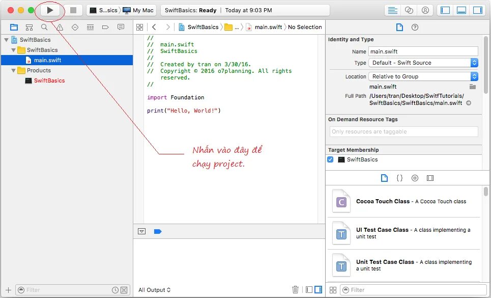Hide the debug area toggle button
Screen dimensions: 491x298
(x=141, y=232)
